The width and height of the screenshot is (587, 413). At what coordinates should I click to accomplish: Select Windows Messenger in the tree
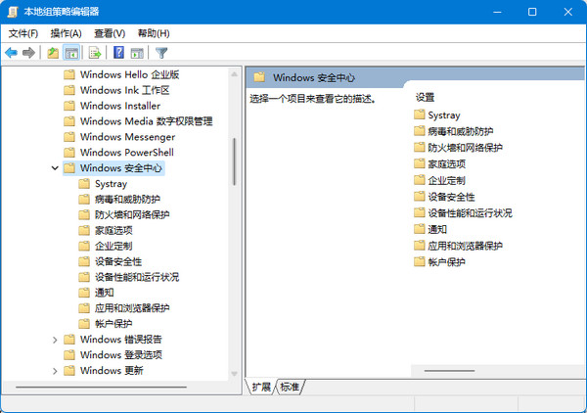point(119,137)
